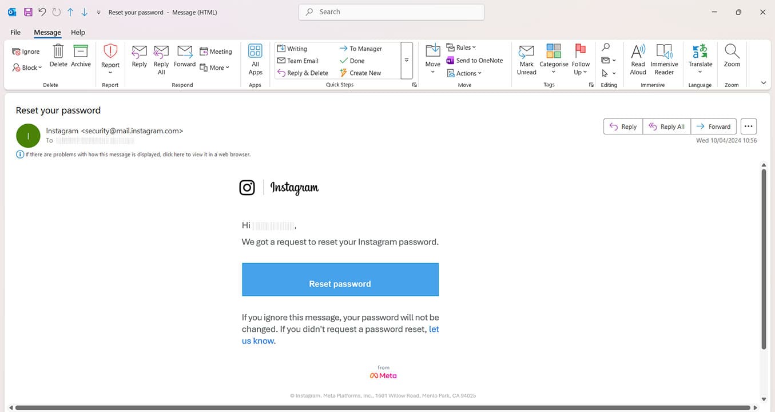Image resolution: width=775 pixels, height=412 pixels.
Task: Click the blue Reset password button
Action: tap(340, 280)
